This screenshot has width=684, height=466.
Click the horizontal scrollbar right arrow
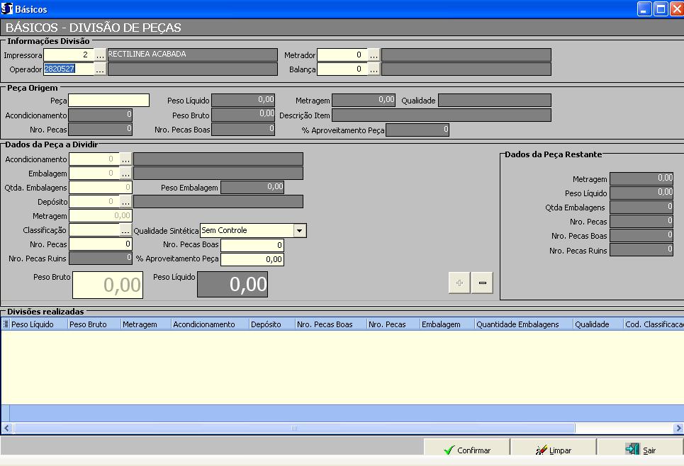678,428
